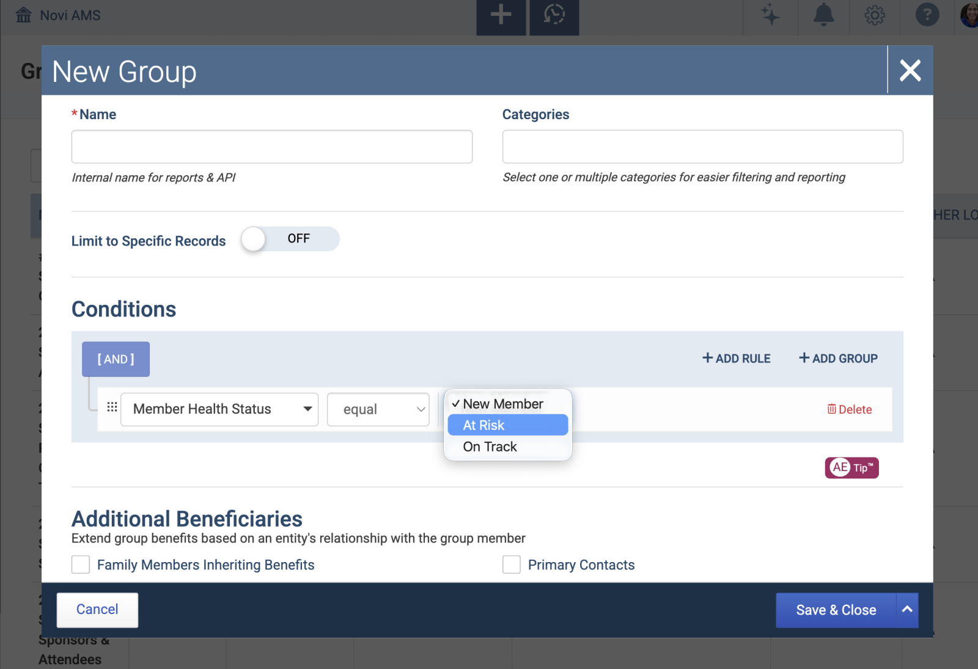The height and width of the screenshot is (669, 978).
Task: Click the help question mark icon
Action: [927, 15]
